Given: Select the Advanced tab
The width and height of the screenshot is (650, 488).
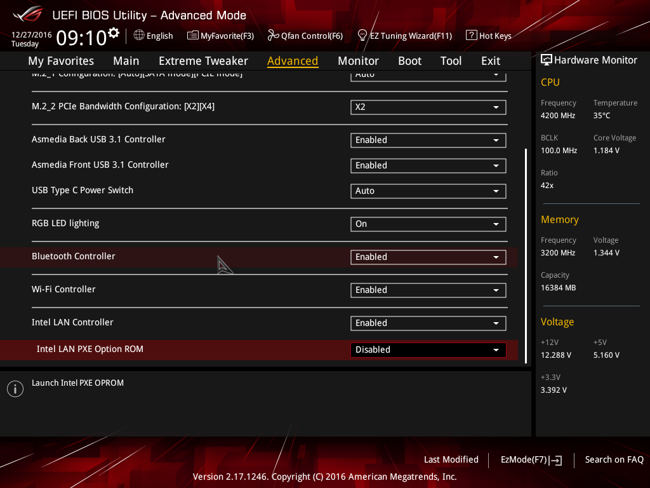Looking at the screenshot, I should pos(293,61).
